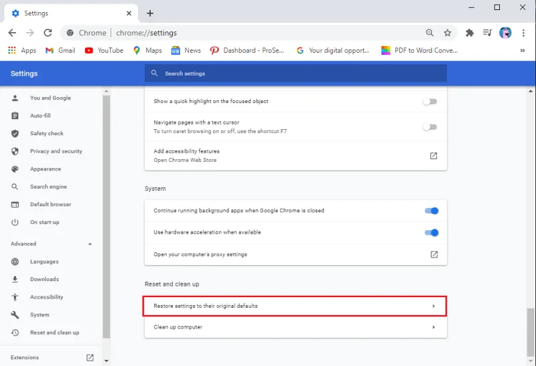Image resolution: width=536 pixels, height=366 pixels.
Task: Open the Apps bookmark grid icon
Action: [12, 51]
